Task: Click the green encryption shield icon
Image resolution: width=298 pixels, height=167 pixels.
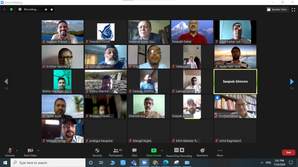Action: click(11, 9)
